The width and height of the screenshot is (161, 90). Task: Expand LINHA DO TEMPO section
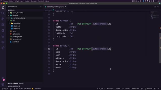pos(25,86)
